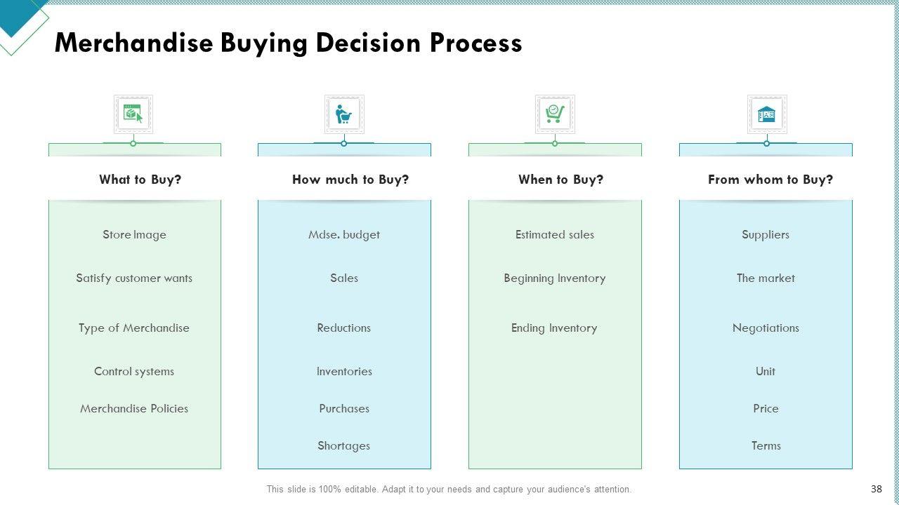Select the 'What to Buy?' heading
The image size is (899, 505).
(x=140, y=180)
